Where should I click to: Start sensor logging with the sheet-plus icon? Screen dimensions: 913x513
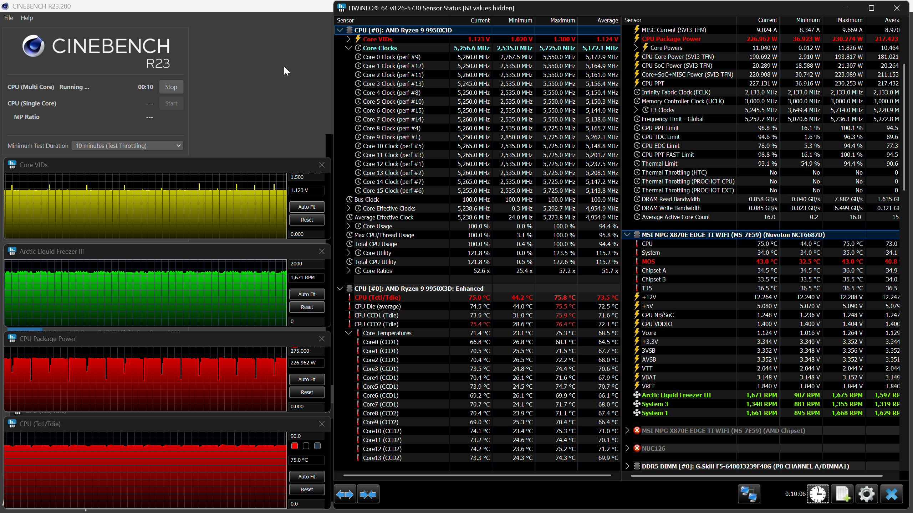tap(842, 494)
